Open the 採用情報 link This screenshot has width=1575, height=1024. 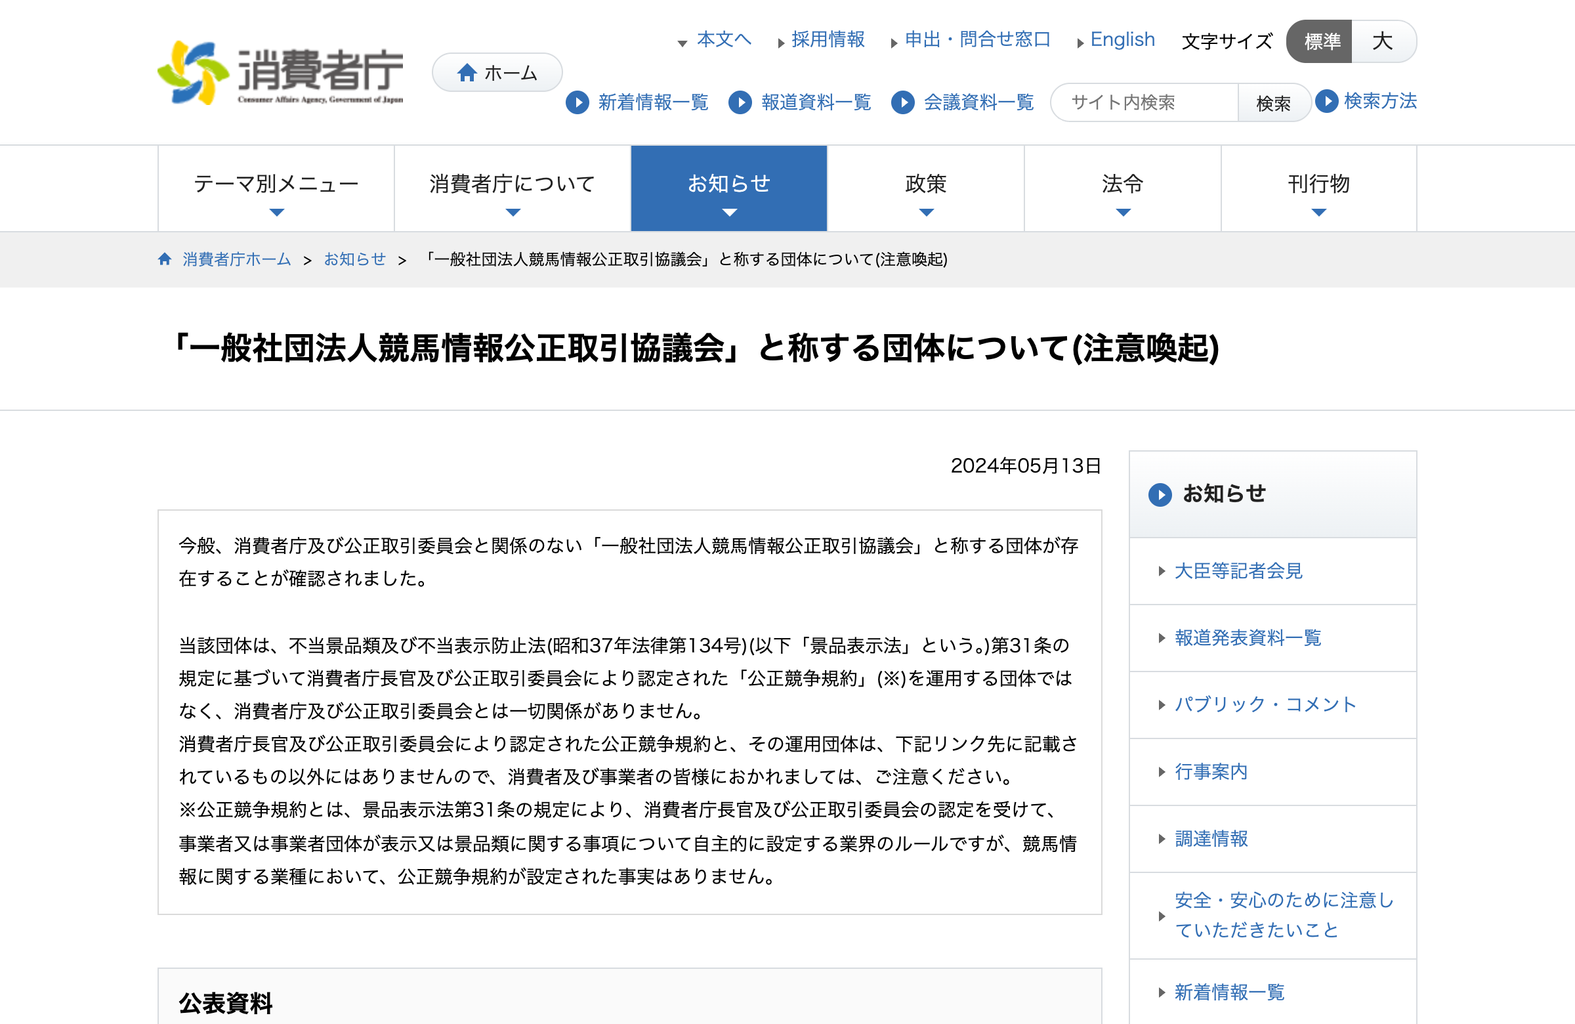pyautogui.click(x=828, y=39)
